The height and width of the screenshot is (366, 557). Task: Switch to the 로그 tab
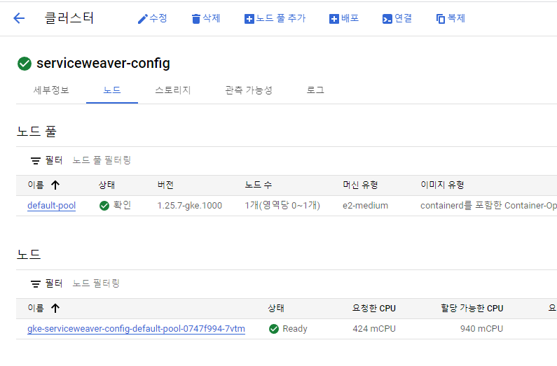tap(315, 90)
